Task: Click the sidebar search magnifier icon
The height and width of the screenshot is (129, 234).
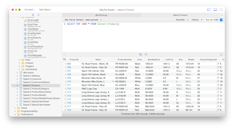Action: tap(38, 15)
